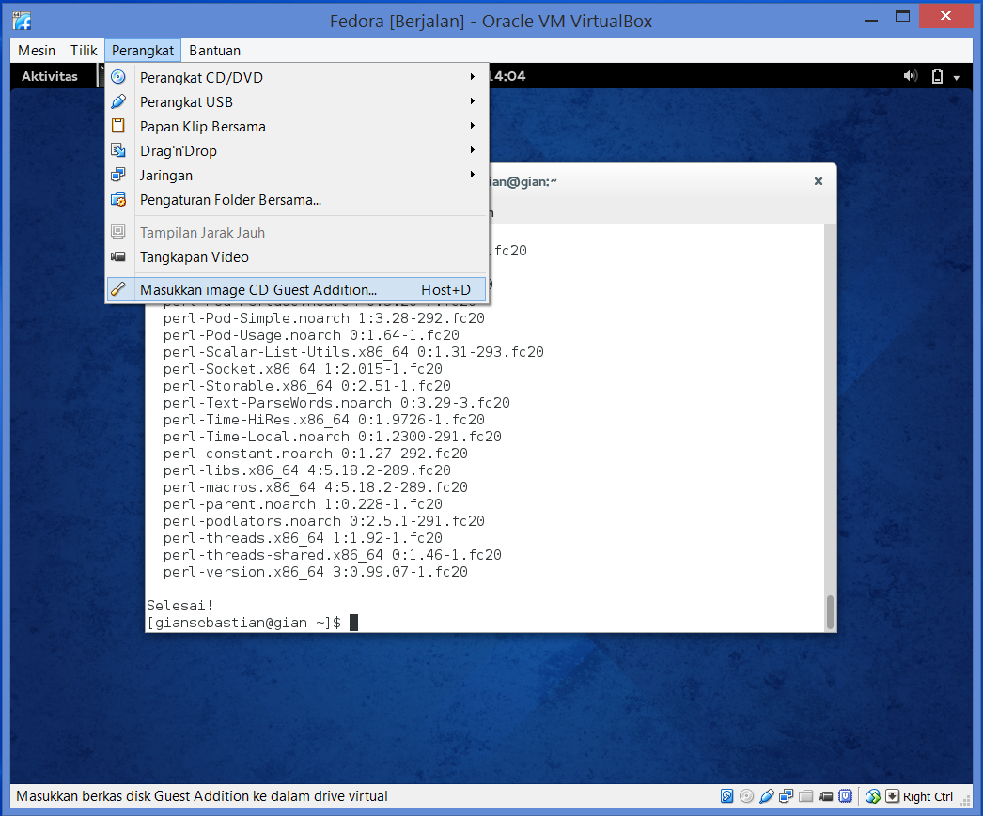Open the Bantuan menu
983x816 pixels.
click(214, 51)
